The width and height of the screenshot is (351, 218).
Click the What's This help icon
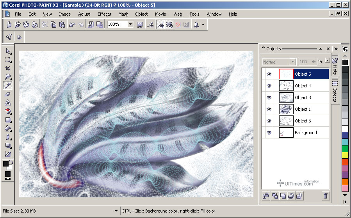click(9, 37)
